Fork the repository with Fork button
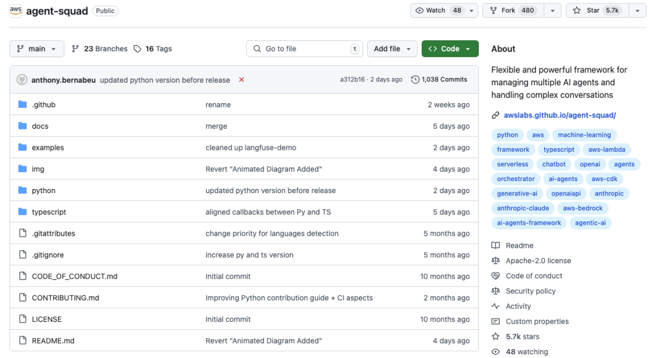The width and height of the screenshot is (648, 358). point(513,11)
